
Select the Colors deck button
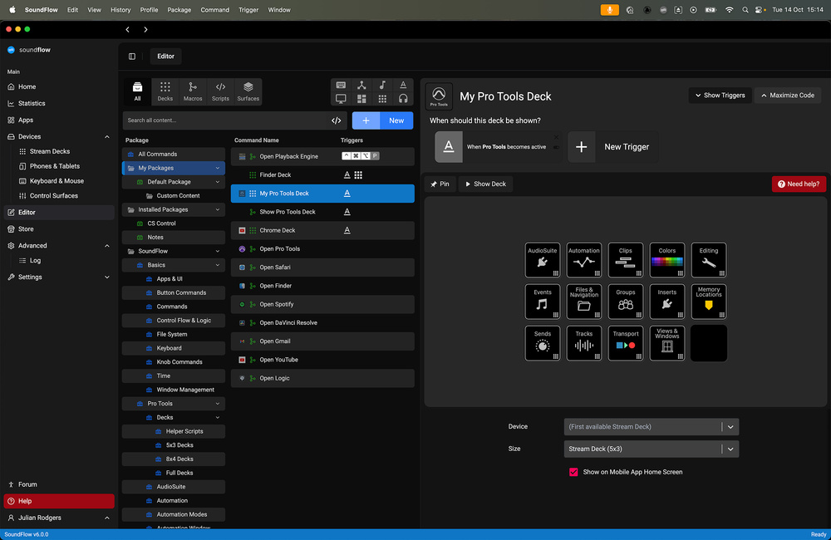click(x=667, y=260)
